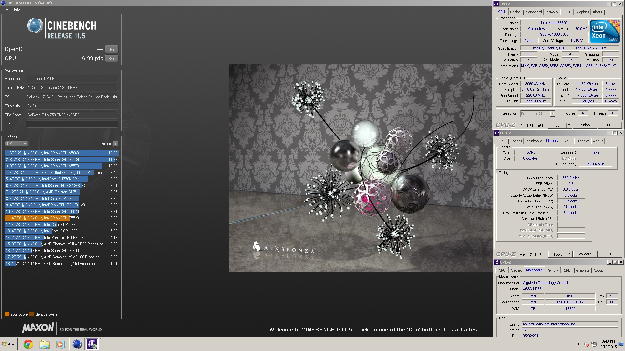Minimize the top CPU-Z window

(x=609, y=4)
